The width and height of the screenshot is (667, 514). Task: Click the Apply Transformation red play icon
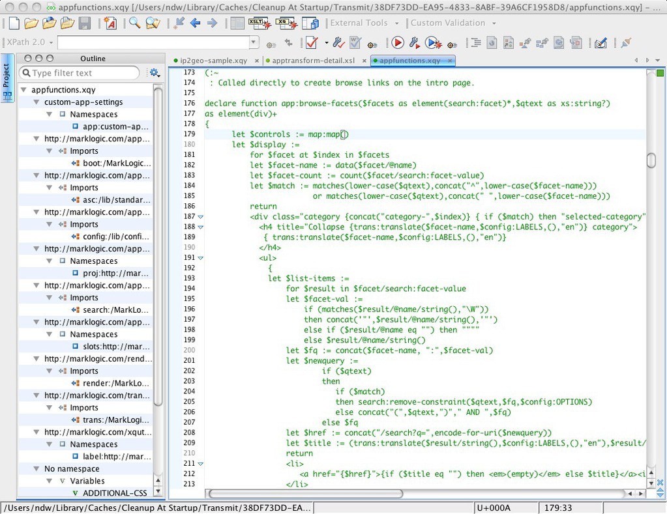398,42
